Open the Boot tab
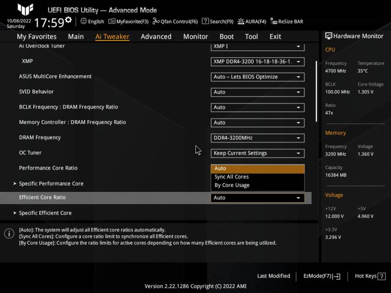The width and height of the screenshot is (391, 293). point(226,37)
